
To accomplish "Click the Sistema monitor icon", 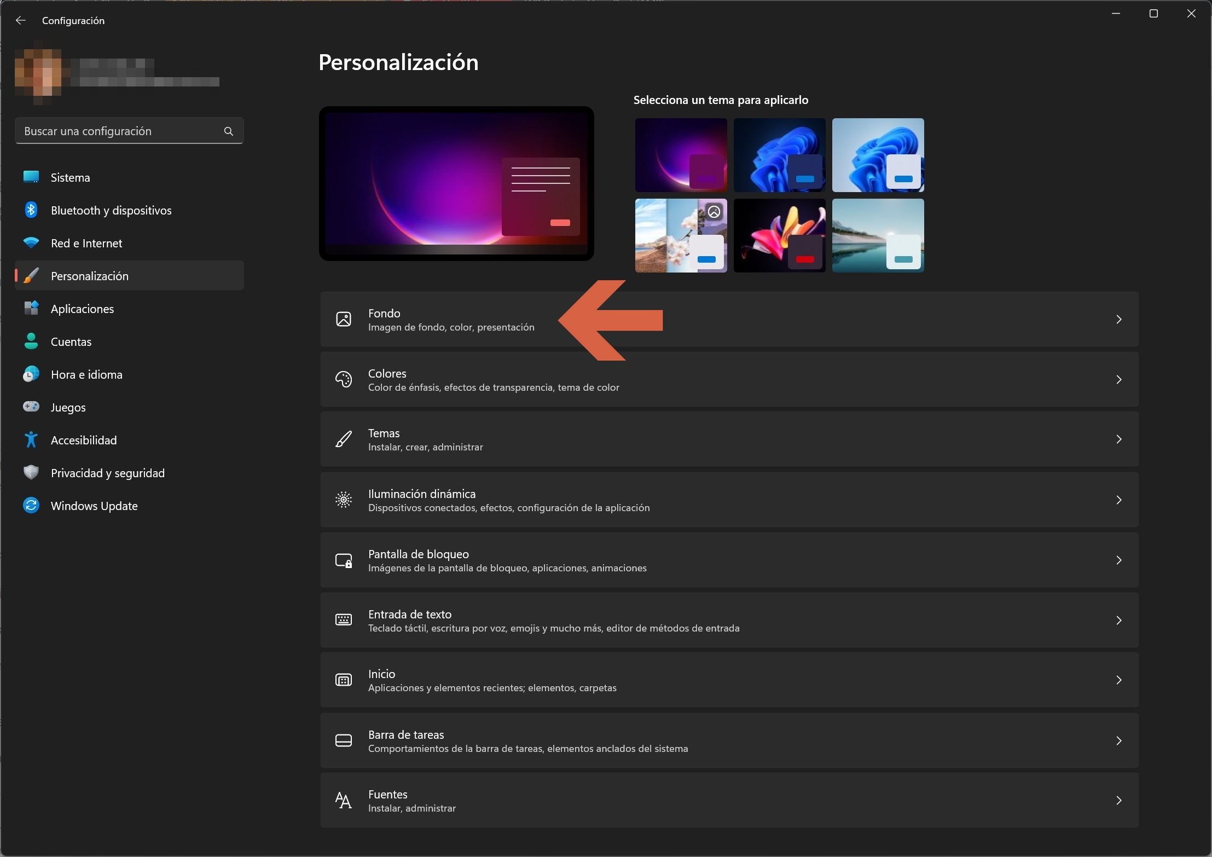I will click(31, 177).
